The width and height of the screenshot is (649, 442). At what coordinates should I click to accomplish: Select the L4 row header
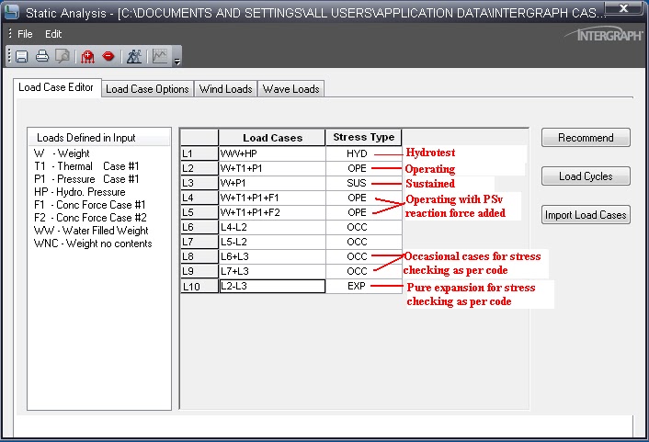click(199, 198)
